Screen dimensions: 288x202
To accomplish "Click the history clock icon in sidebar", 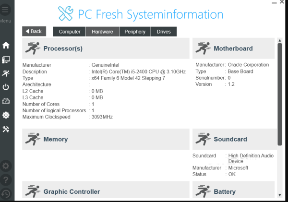I will [5, 194].
